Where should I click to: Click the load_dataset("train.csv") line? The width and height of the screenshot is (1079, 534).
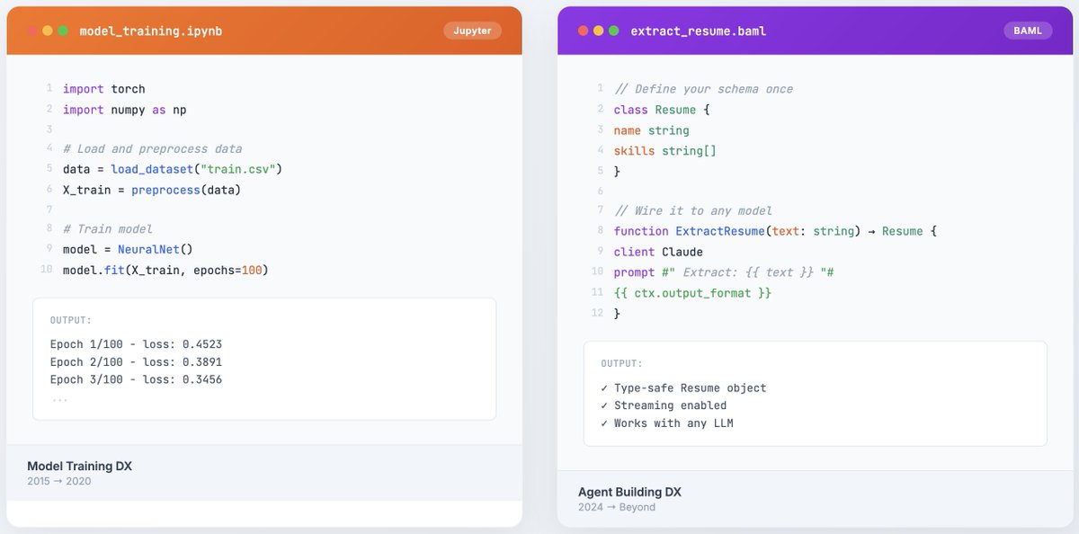173,169
